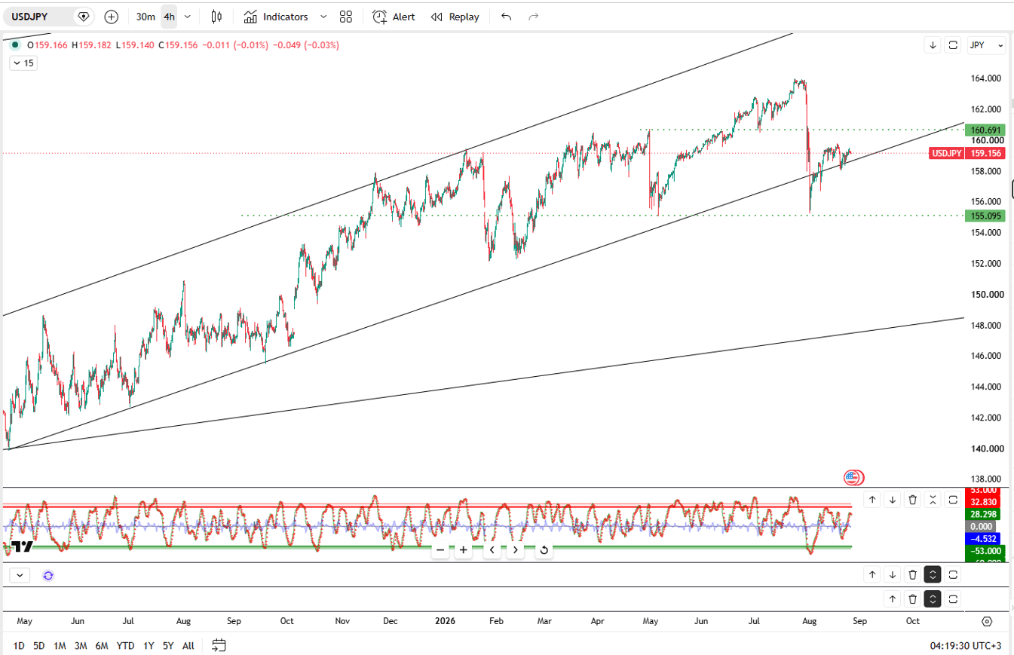Image resolution: width=1014 pixels, height=655 pixels.
Task: Click the 28.298 oscillator value label
Action: 985,514
